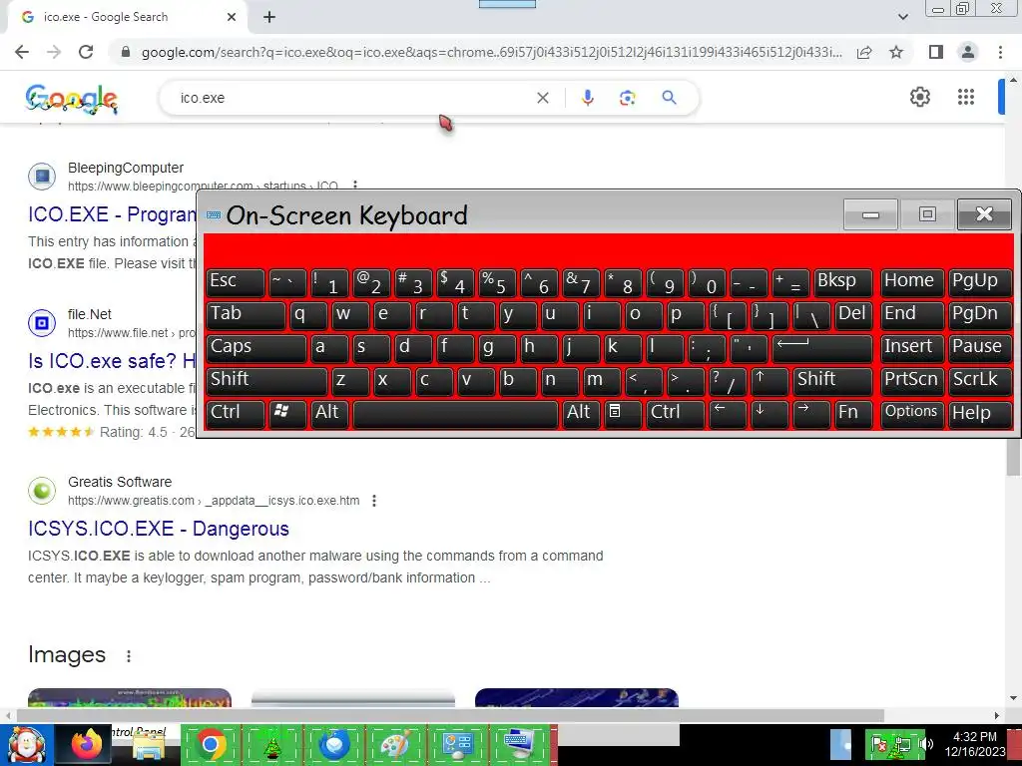Screen dimensions: 1022x766
Task: Click the Esc key on On-Screen Keyboard
Action: [236, 282]
